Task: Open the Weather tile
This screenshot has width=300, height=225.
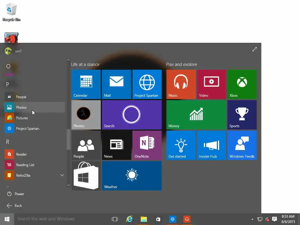Action: pyautogui.click(x=132, y=176)
